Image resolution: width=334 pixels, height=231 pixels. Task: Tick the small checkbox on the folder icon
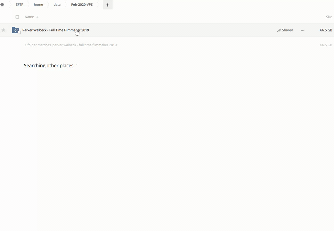click(x=20, y=32)
